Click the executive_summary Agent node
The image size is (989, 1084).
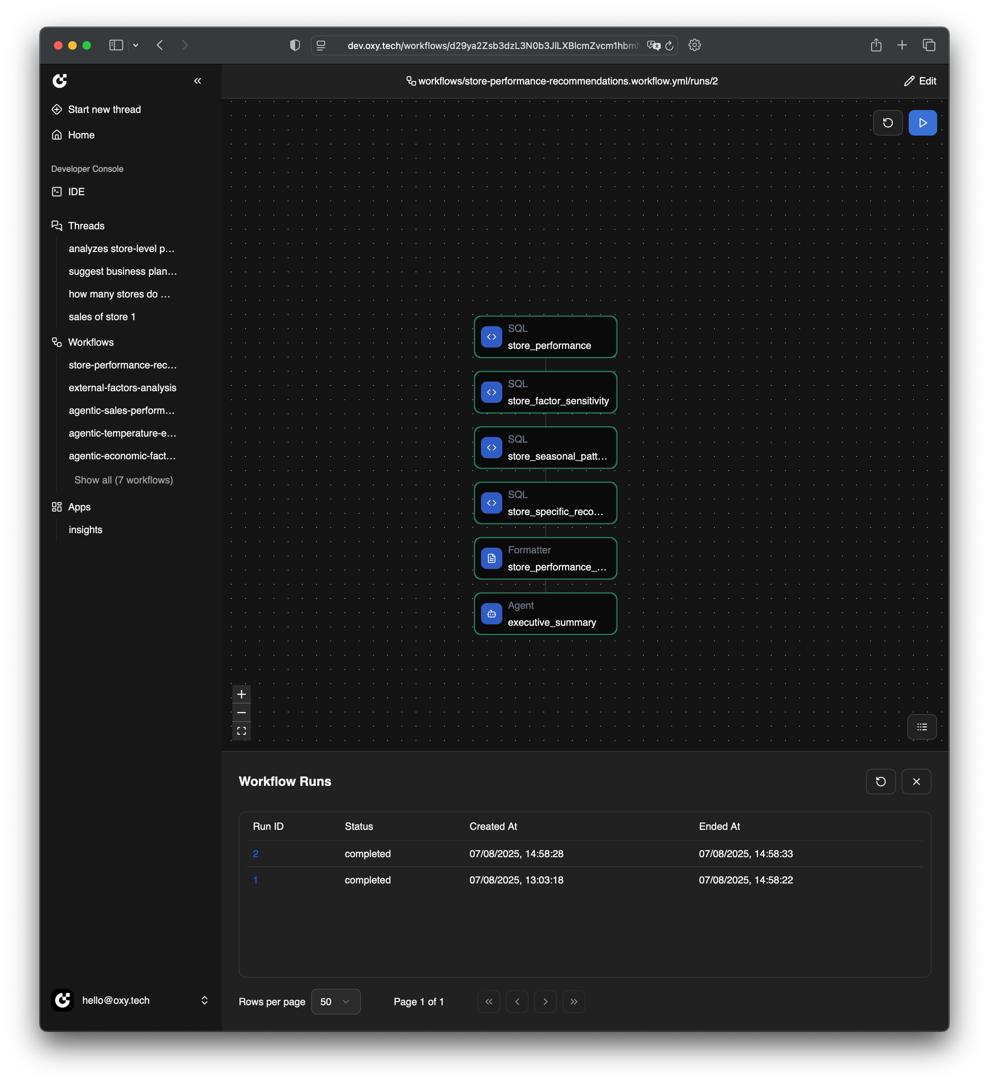tap(545, 613)
